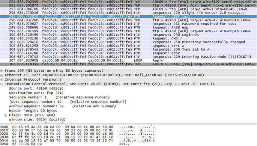Screen dimensions: 257x146
Task: Click hex dump offset row 0000
Action: click(4, 127)
